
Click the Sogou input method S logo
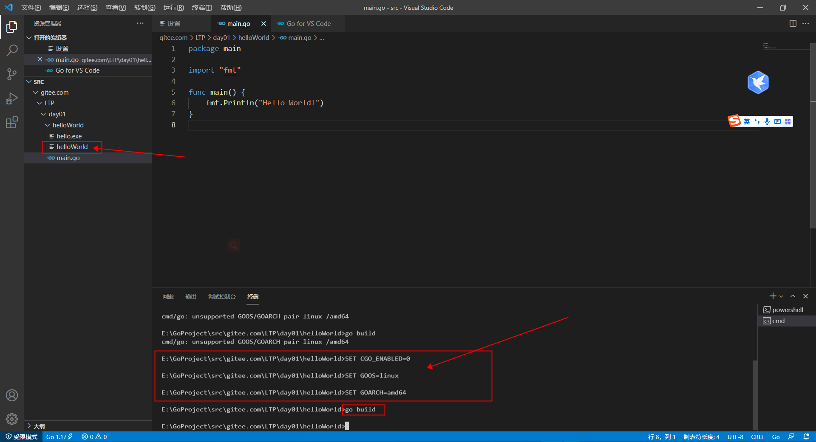pos(734,121)
